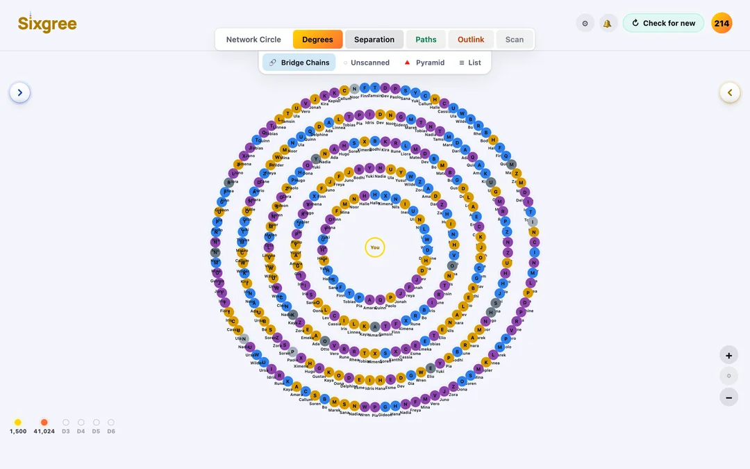
Task: Expand the left side panel chevron
Action: pos(20,92)
